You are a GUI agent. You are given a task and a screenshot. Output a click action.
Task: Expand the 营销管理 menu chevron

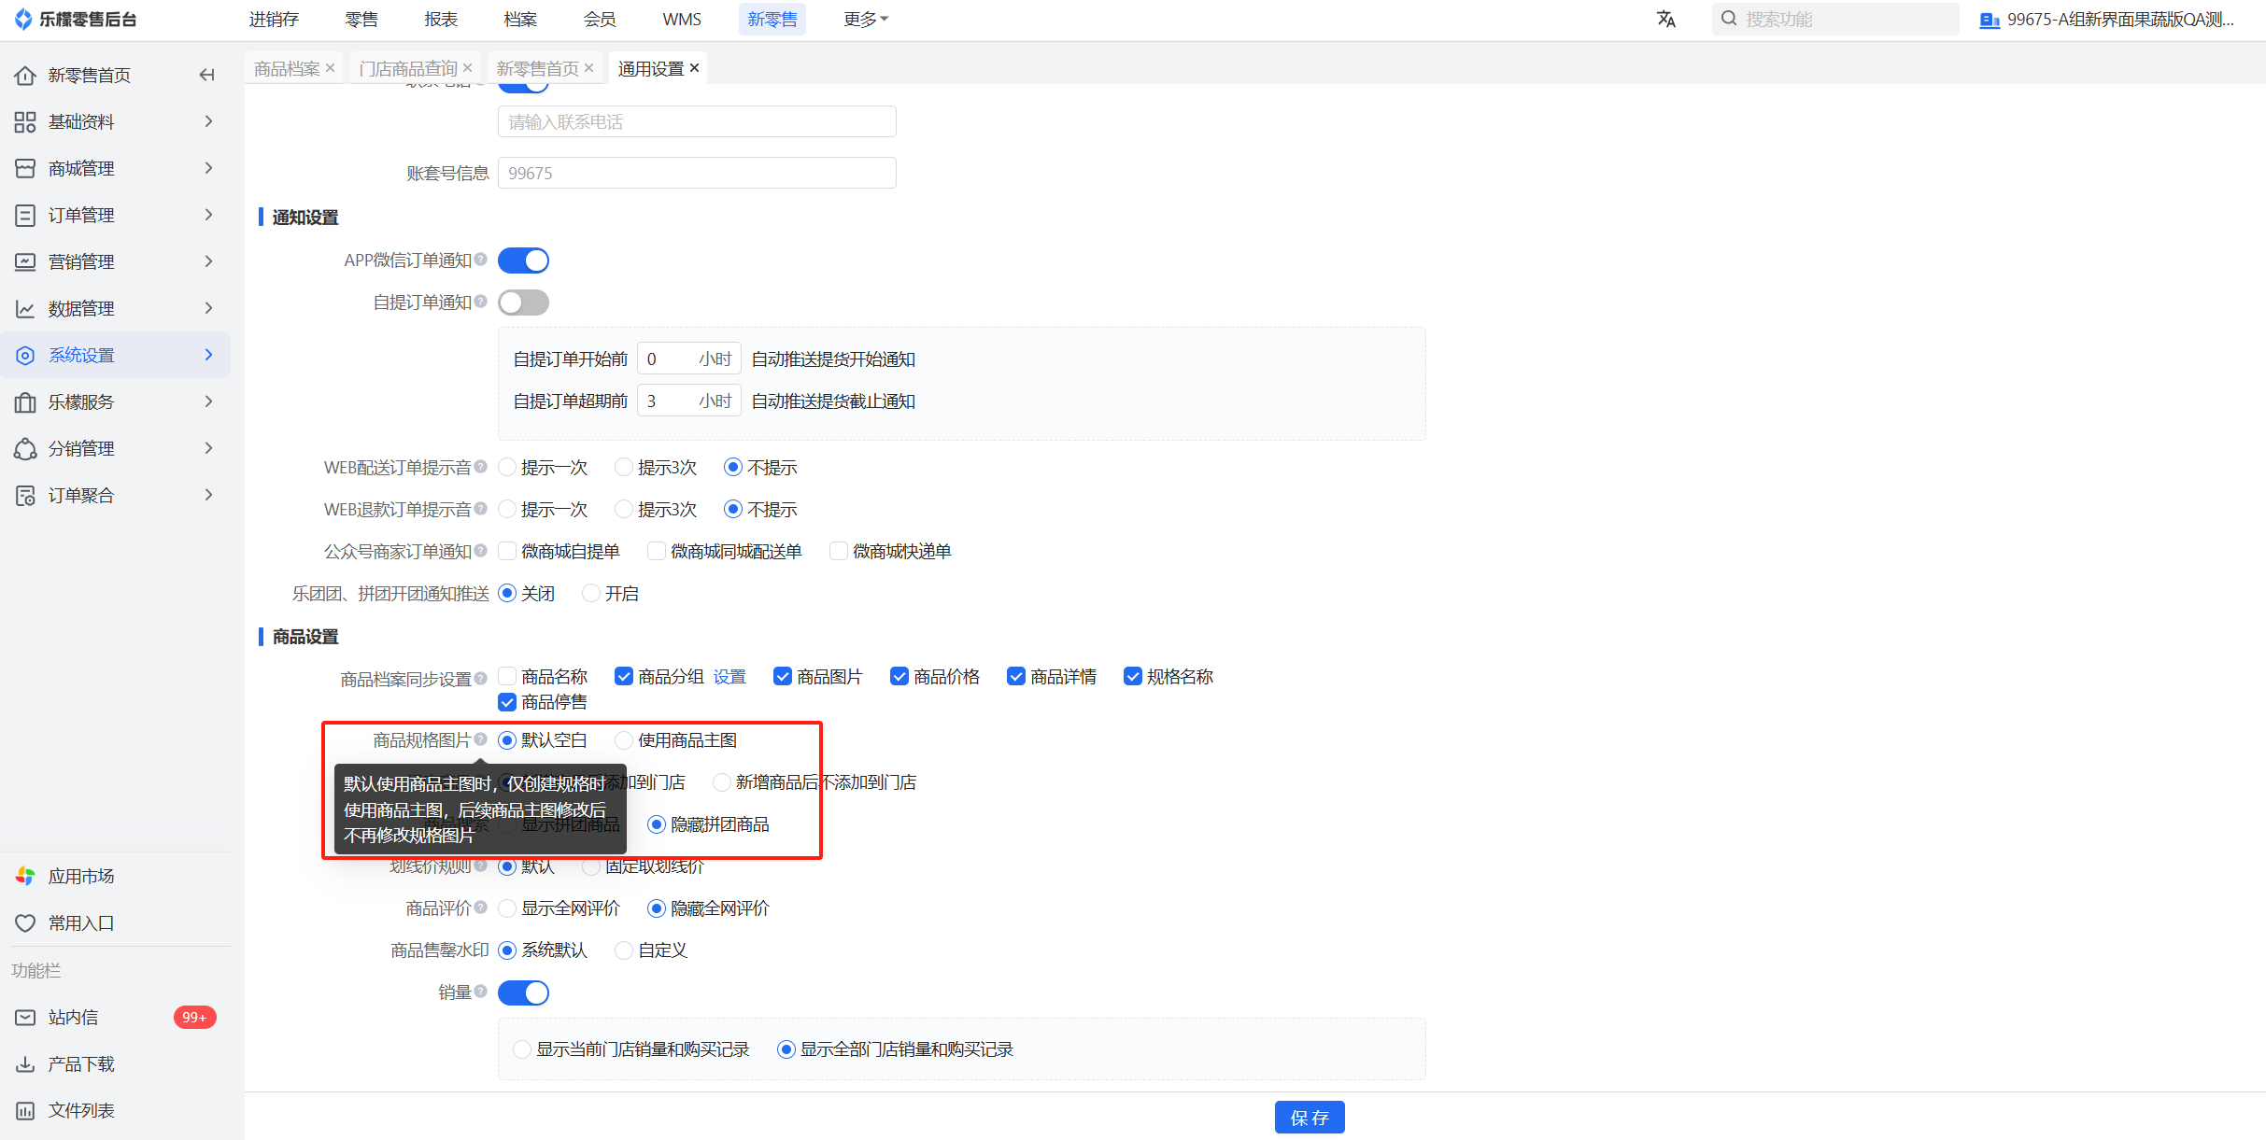[208, 261]
